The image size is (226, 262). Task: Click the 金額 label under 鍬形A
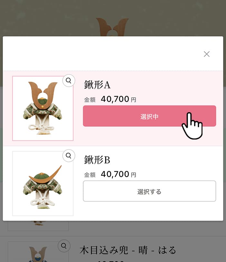pyautogui.click(x=90, y=100)
